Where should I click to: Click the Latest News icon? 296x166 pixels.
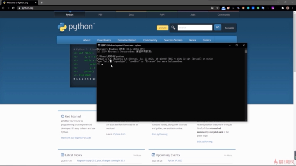[62, 154]
